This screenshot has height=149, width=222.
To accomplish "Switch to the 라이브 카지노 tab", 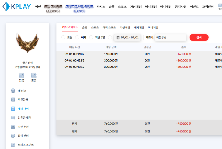I will 70,27.
